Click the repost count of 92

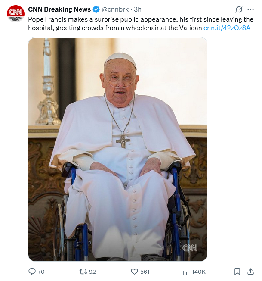(x=92, y=272)
